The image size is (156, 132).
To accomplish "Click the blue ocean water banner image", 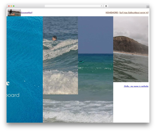I will click(25, 69).
